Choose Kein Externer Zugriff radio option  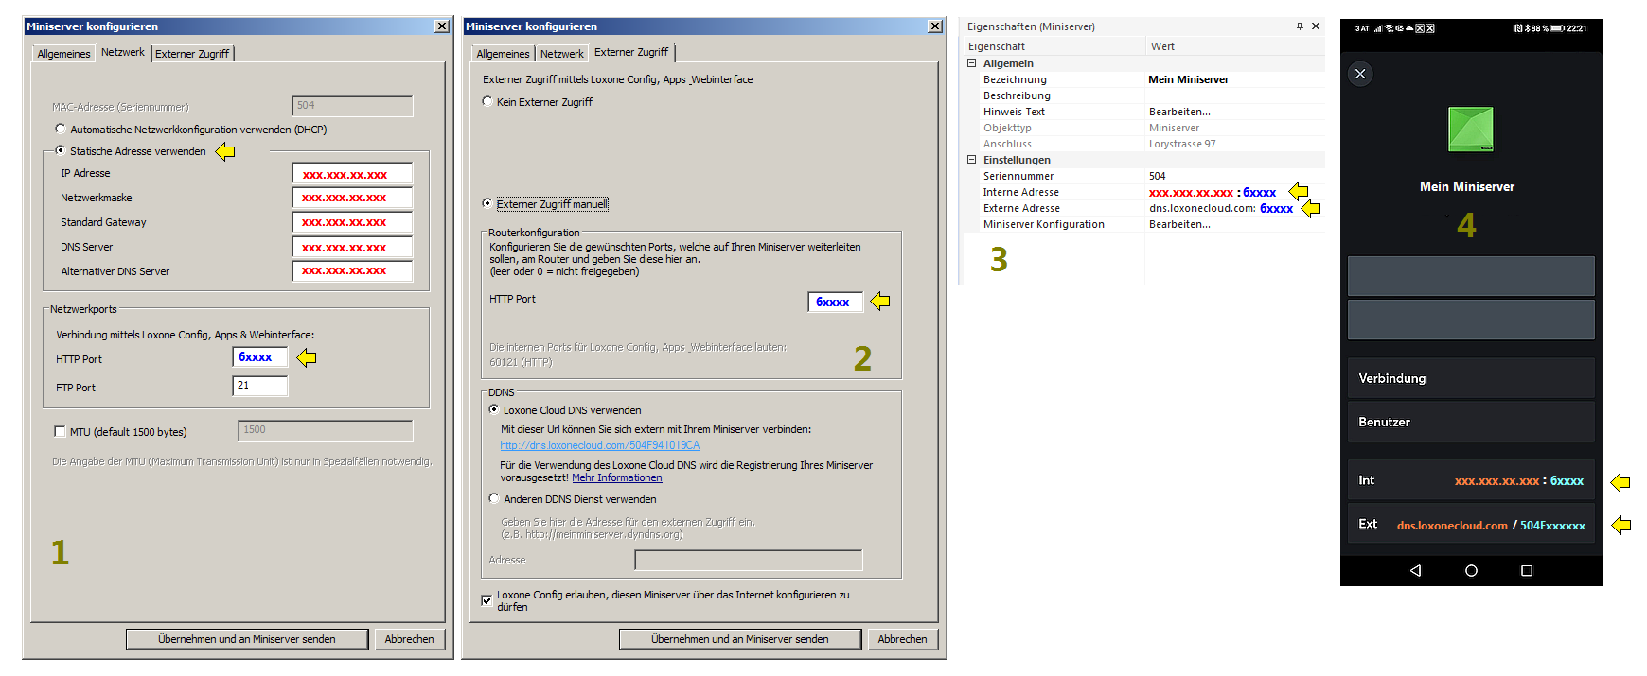pos(487,101)
